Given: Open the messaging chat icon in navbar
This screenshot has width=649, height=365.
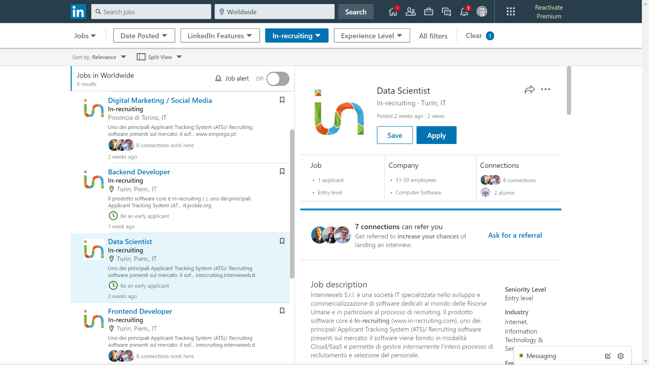Looking at the screenshot, I should click(x=446, y=12).
